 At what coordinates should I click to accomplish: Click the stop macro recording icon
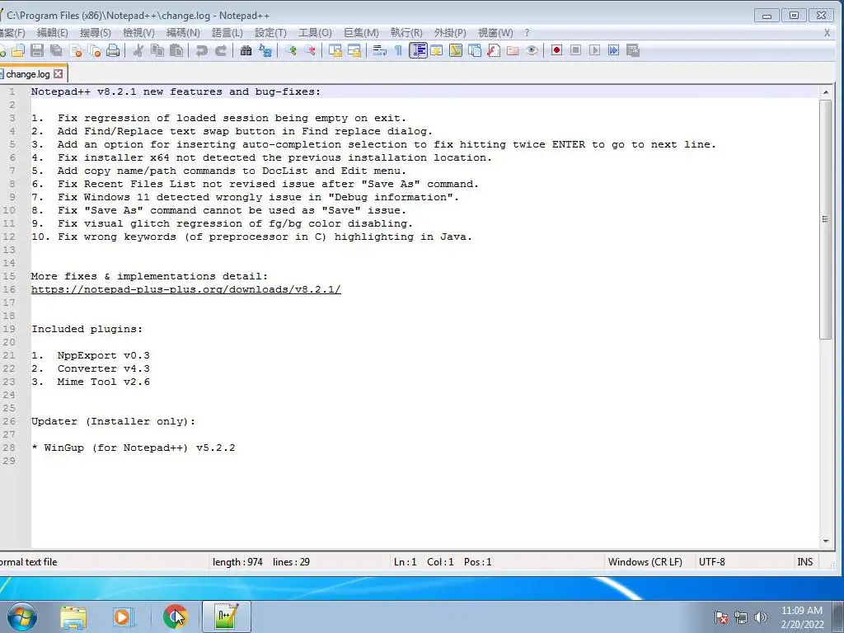tap(575, 50)
